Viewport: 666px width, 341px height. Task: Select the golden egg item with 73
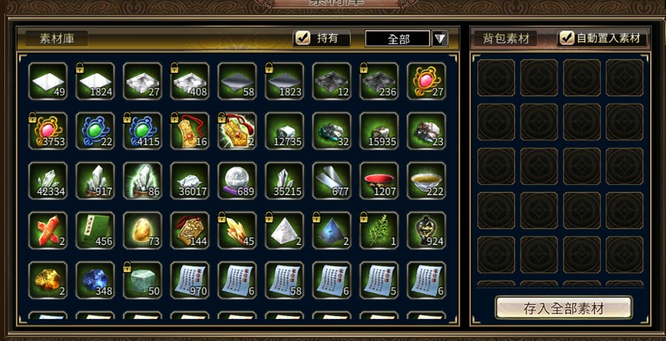142,230
